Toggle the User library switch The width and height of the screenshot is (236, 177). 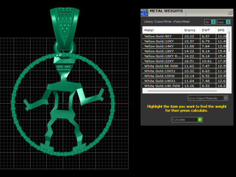(228, 22)
